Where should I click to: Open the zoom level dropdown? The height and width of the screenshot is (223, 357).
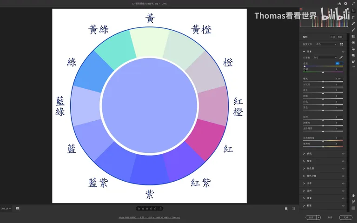[6, 209]
